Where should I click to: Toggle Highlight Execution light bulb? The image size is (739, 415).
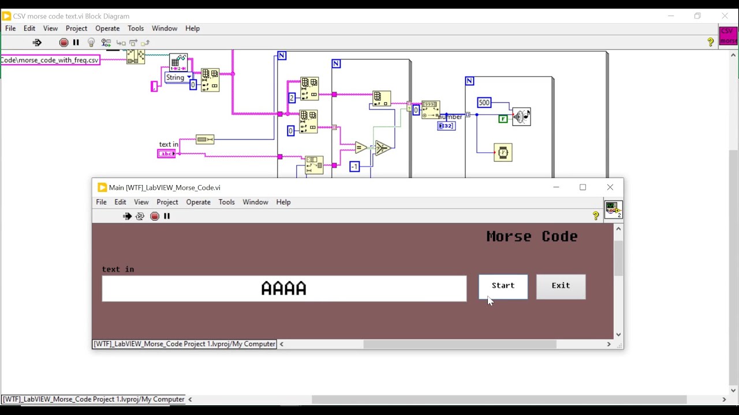point(91,43)
